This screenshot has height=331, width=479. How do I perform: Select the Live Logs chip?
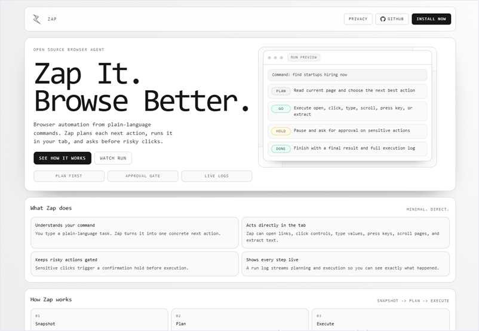coord(216,176)
